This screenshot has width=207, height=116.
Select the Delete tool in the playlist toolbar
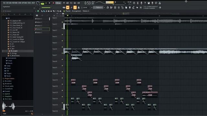(x=46, y=11)
